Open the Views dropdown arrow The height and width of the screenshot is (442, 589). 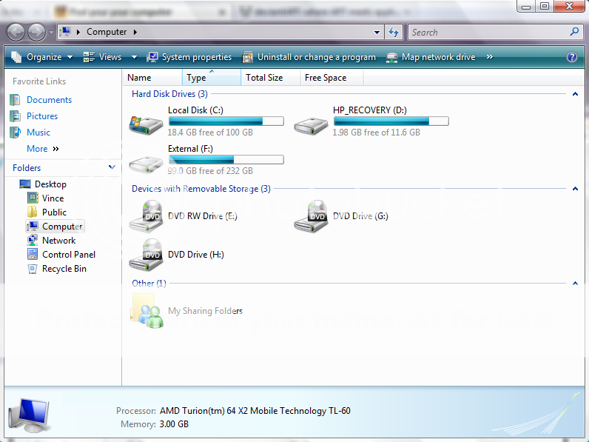click(x=134, y=57)
